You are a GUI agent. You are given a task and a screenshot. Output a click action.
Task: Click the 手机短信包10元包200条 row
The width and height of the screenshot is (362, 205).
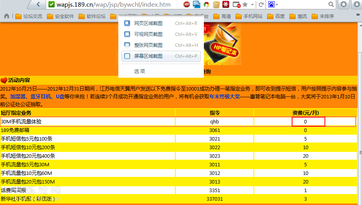pos(28,147)
